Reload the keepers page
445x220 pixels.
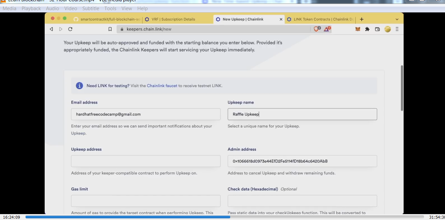coord(70,29)
